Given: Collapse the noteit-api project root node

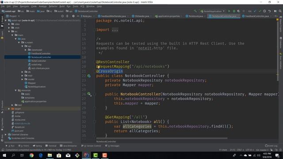Looking at the screenshot, I should 6,20.
